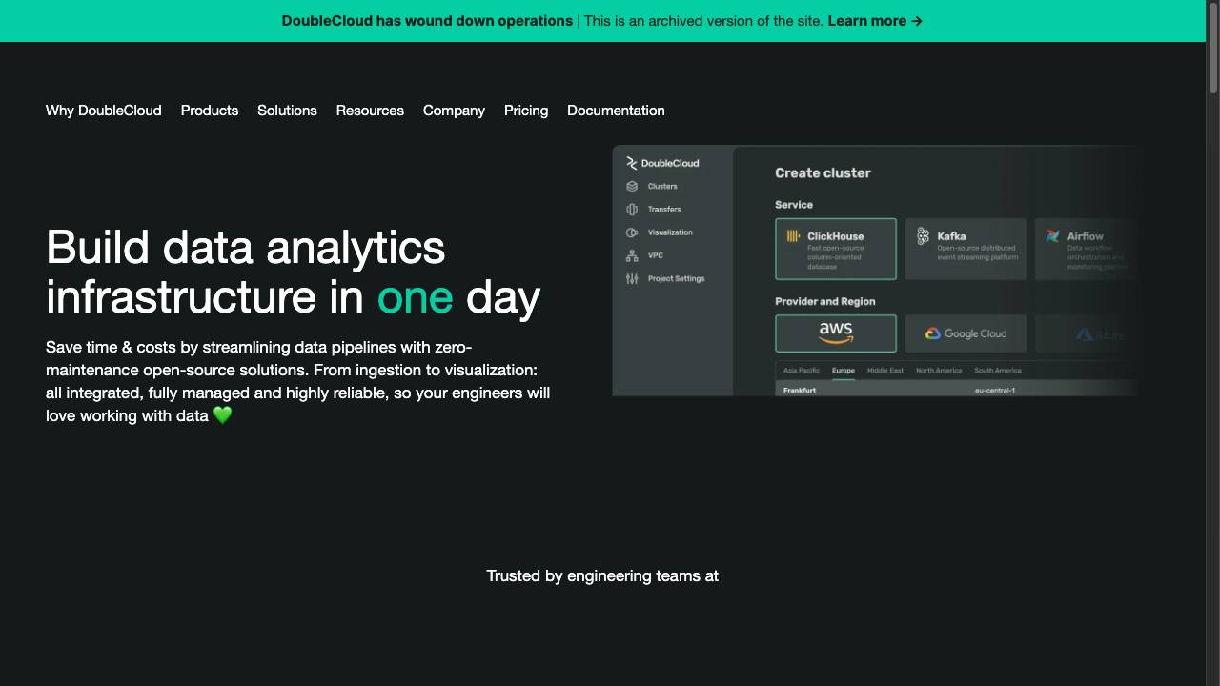Viewport: 1220px width, 686px height.
Task: Switch to the Middle East region tab
Action: 885,371
